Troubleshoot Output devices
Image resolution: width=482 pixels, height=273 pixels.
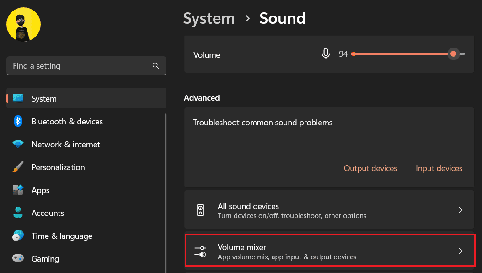(370, 168)
